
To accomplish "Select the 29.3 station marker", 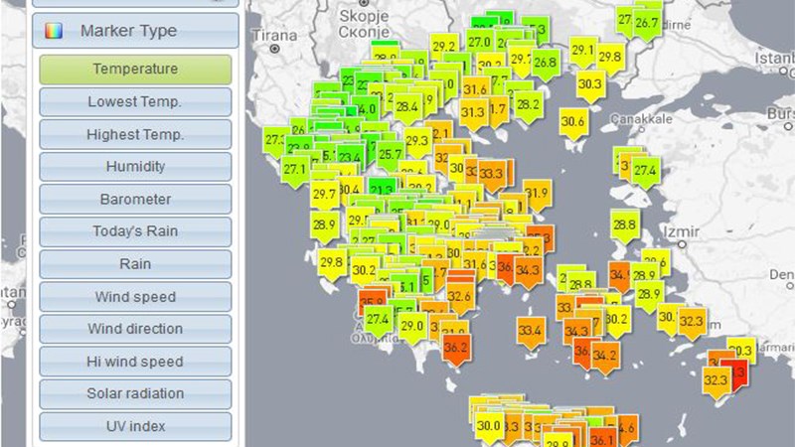I will pyautogui.click(x=417, y=142).
